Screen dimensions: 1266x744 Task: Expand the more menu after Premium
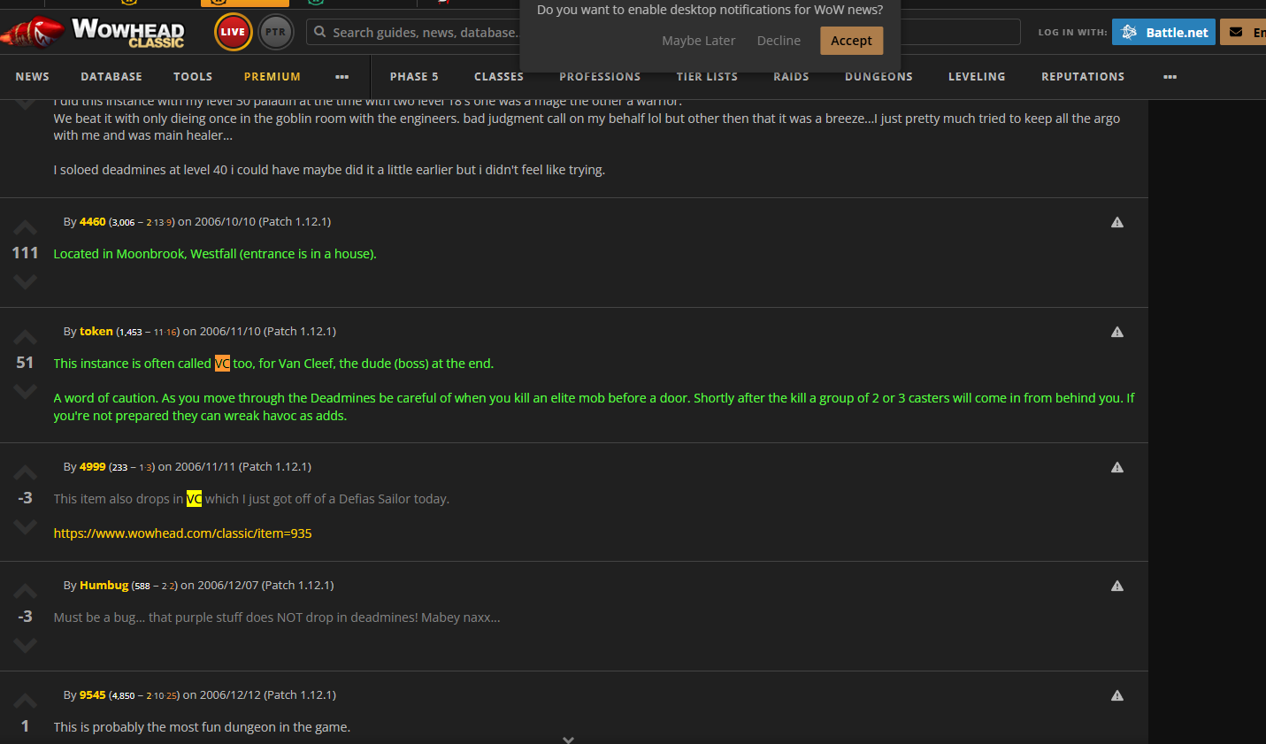(x=342, y=77)
